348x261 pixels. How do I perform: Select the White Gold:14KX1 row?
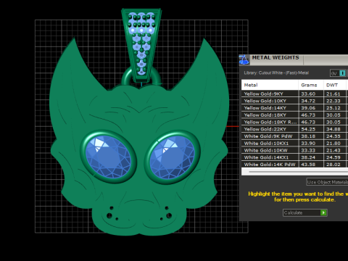pos(294,157)
